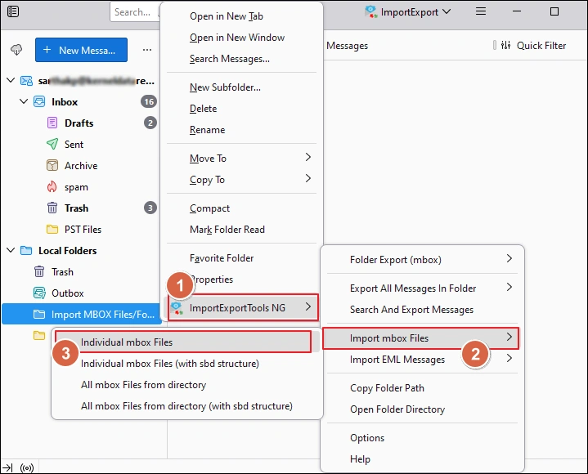The width and height of the screenshot is (588, 474).
Task: Click the ImportExportTools NG menu icon
Action: 177,308
